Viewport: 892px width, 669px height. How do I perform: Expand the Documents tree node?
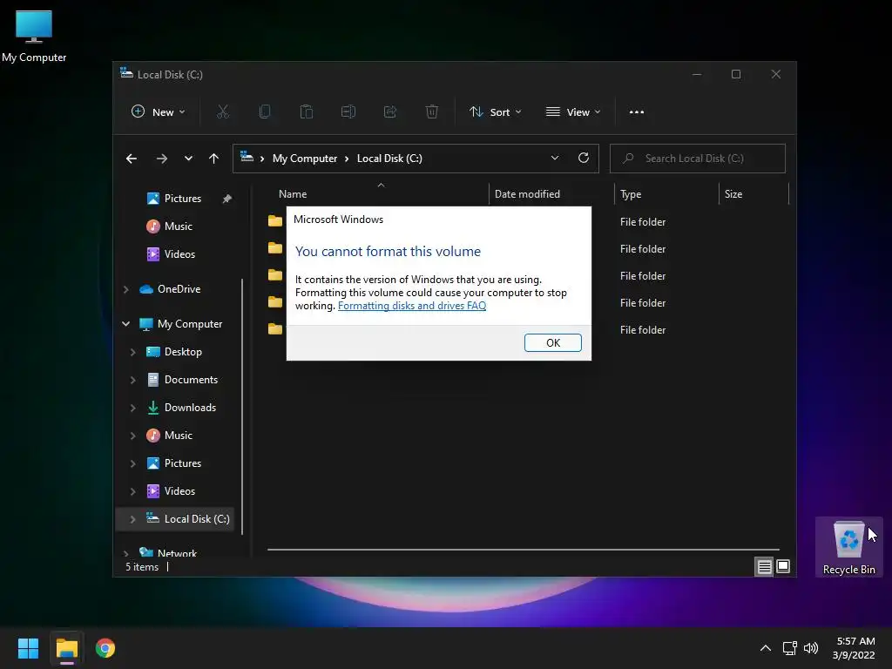132,380
